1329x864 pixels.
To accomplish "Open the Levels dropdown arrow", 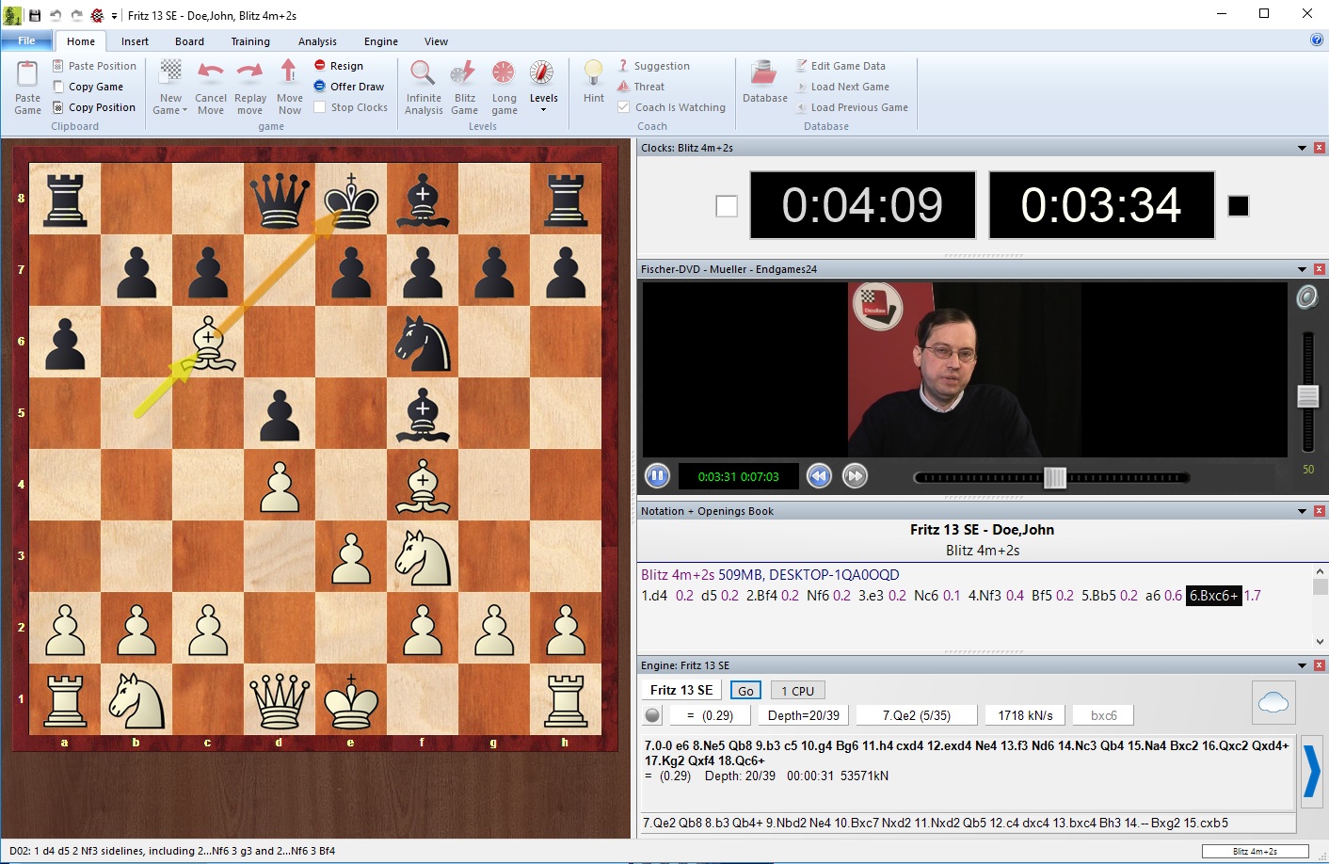I will tap(543, 110).
